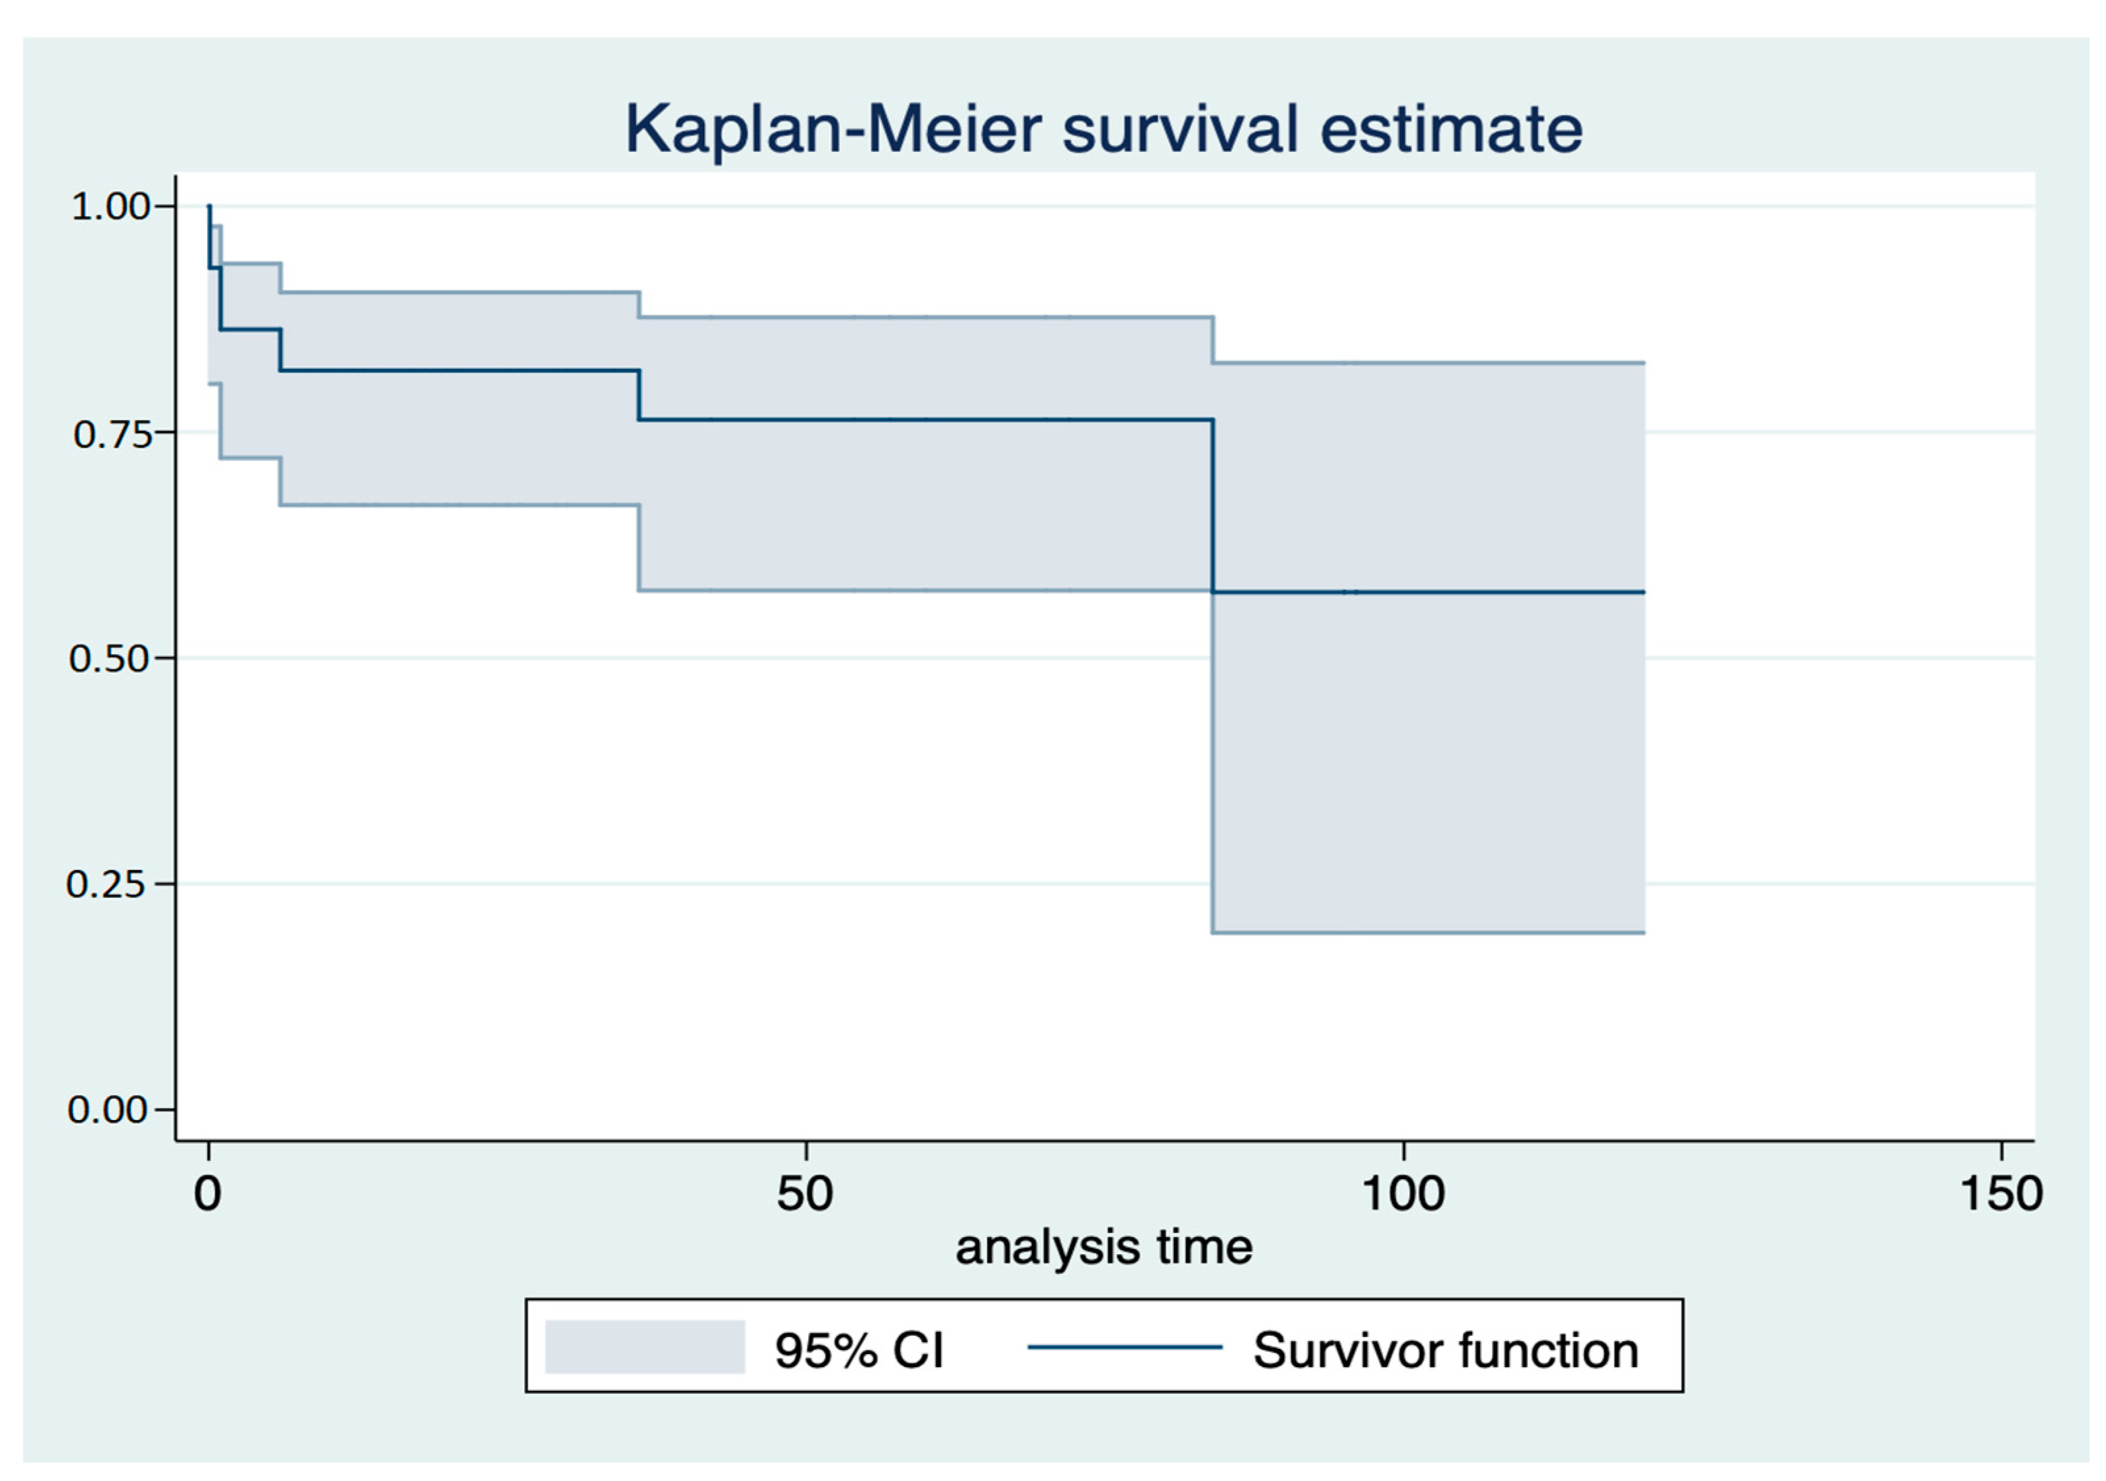2106x1481 pixels.
Task: Select the 1.00 y-axis tick label
Action: [110, 206]
